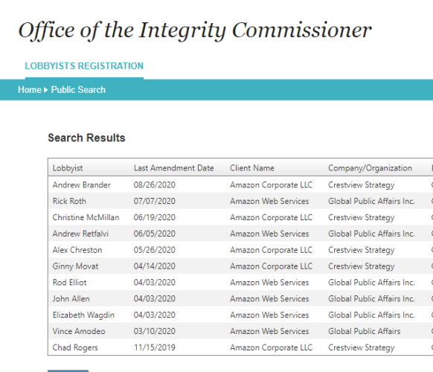Sort by Last Amendment Date column

coord(173,168)
